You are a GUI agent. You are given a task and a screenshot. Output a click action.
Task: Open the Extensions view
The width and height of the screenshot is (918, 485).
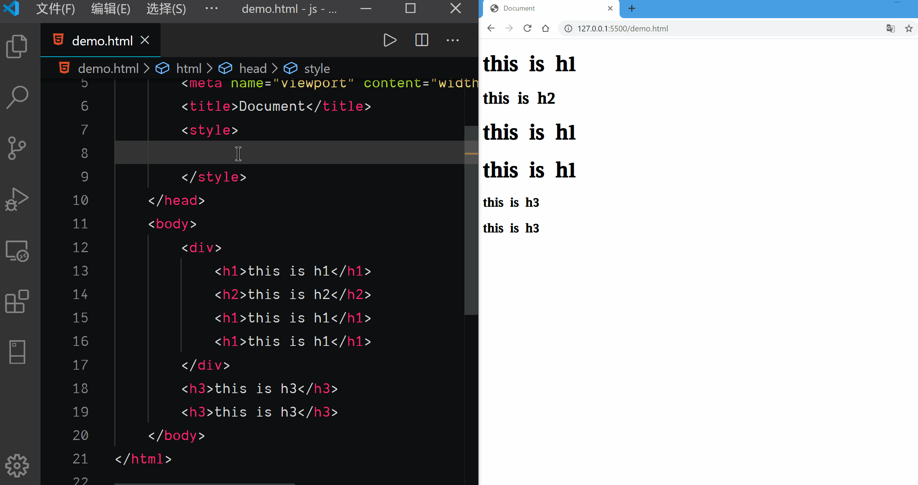(x=17, y=301)
